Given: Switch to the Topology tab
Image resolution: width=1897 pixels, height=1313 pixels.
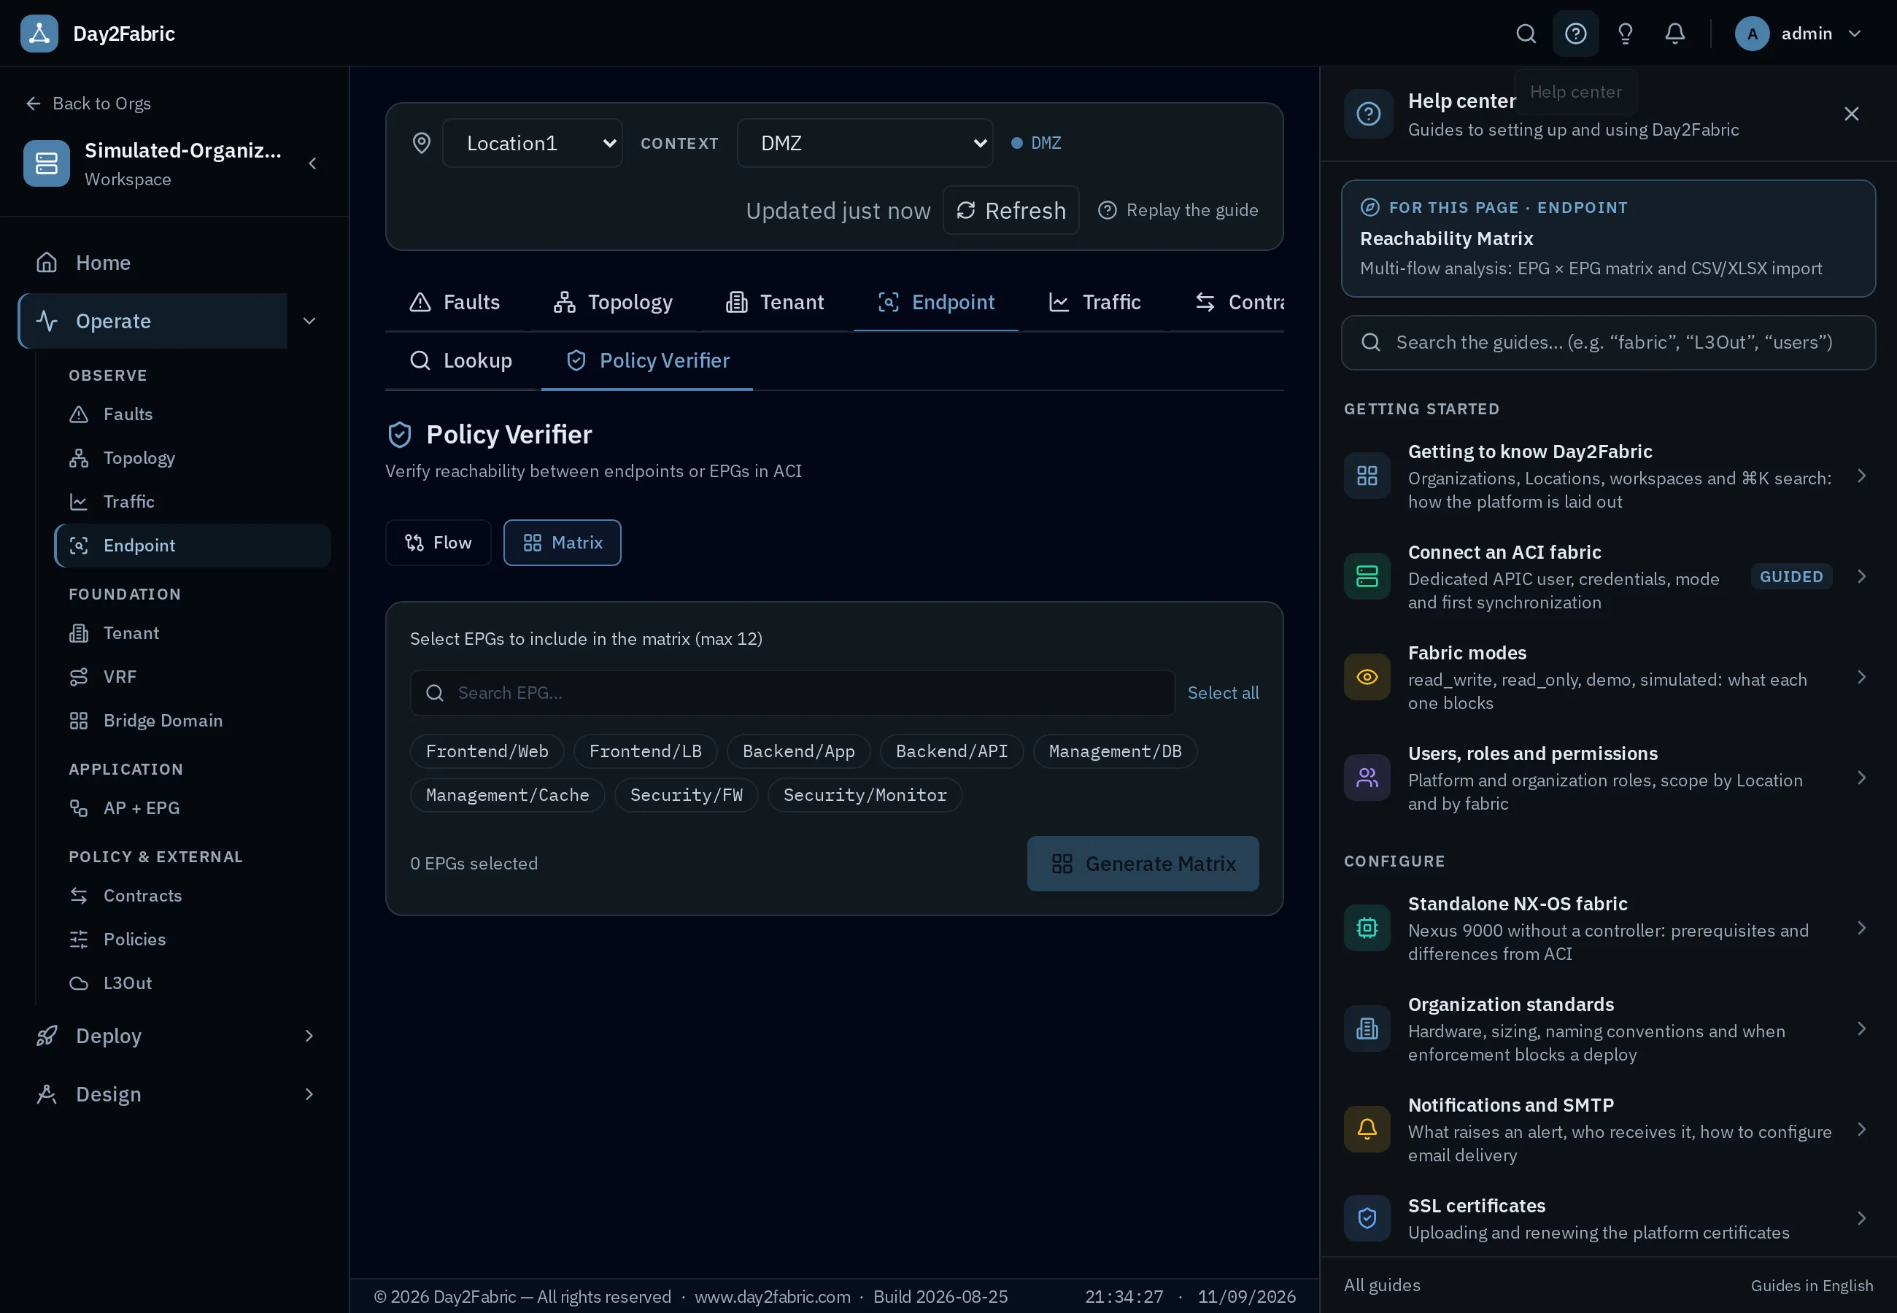Looking at the screenshot, I should 613,302.
